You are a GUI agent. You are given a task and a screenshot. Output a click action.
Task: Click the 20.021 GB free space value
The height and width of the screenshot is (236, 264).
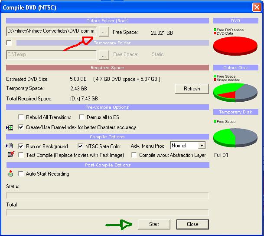162,33
